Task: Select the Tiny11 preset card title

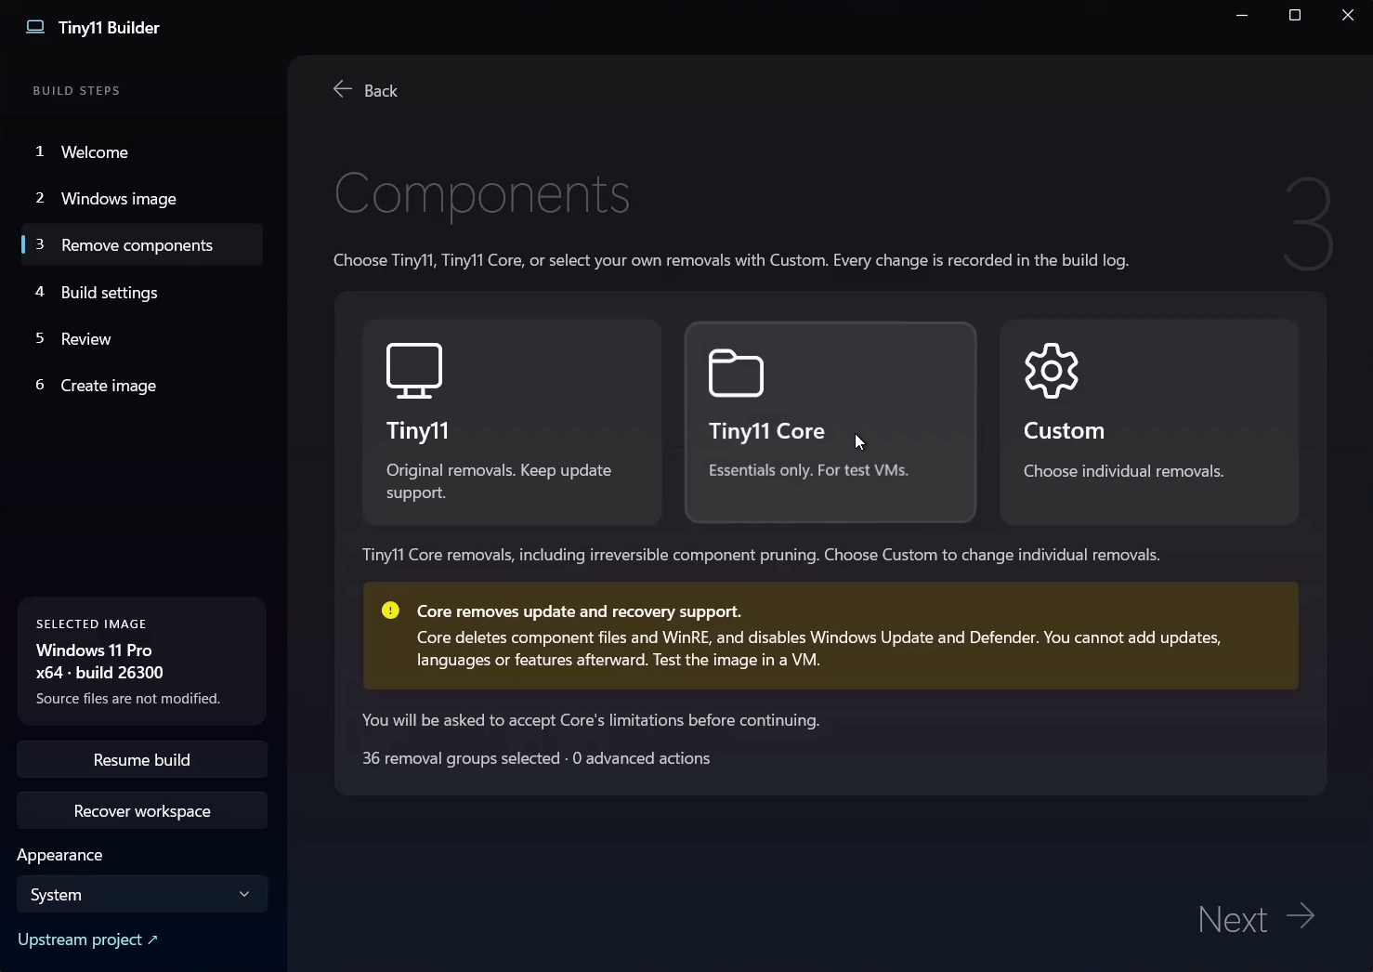Action: [x=417, y=431]
